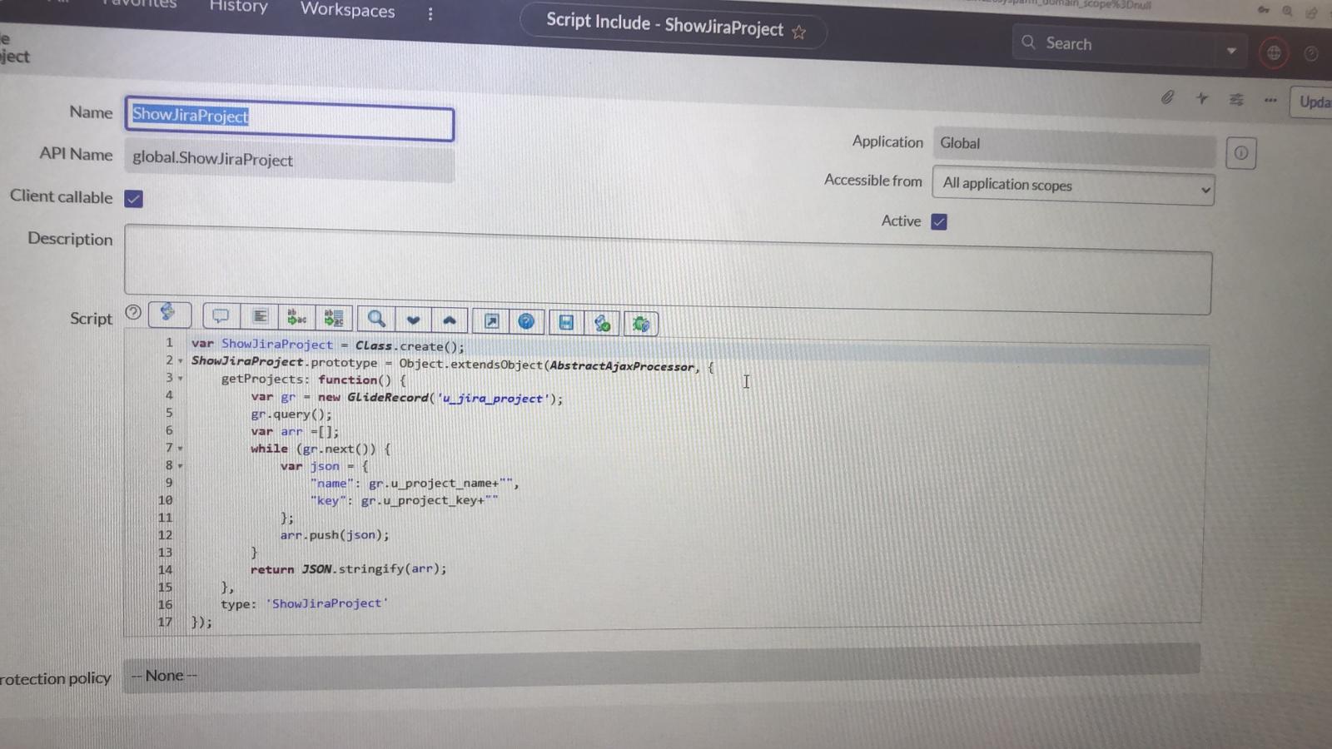Open the script editor help icon
The width and height of the screenshot is (1332, 749).
point(526,321)
